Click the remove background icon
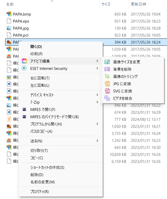This screenshot has width=167, height=199. [x=107, y=69]
